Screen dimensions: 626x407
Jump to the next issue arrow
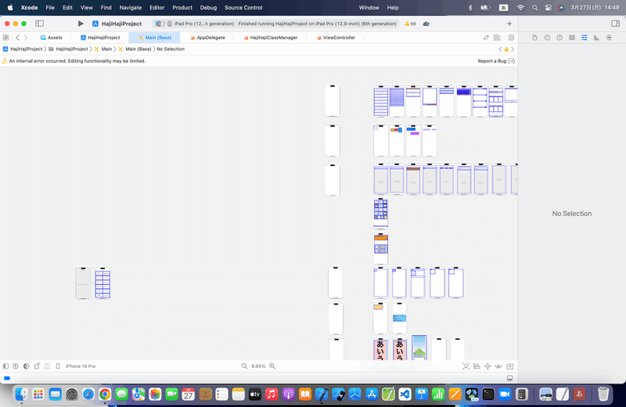513,49
